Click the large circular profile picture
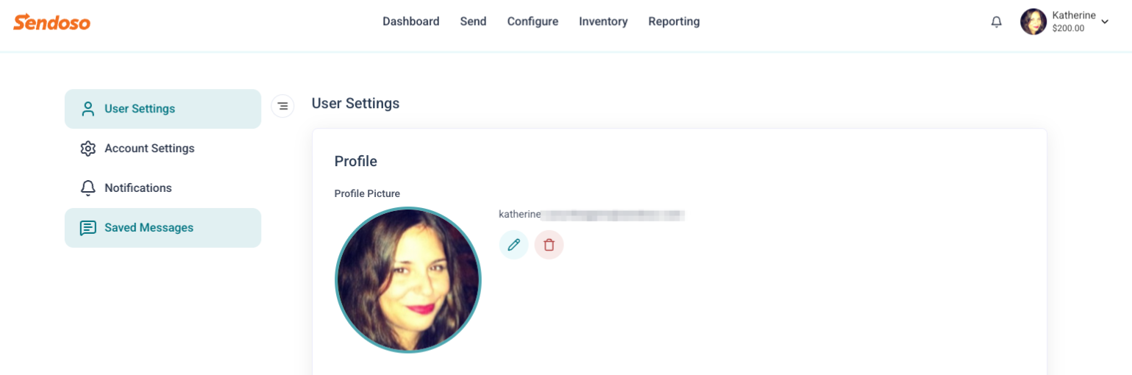This screenshot has width=1132, height=375. [407, 280]
